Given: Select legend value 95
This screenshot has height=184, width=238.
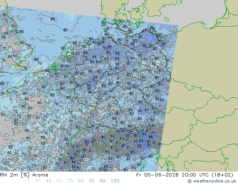Looking at the screenshot, I should pyautogui.click(x=92, y=181).
